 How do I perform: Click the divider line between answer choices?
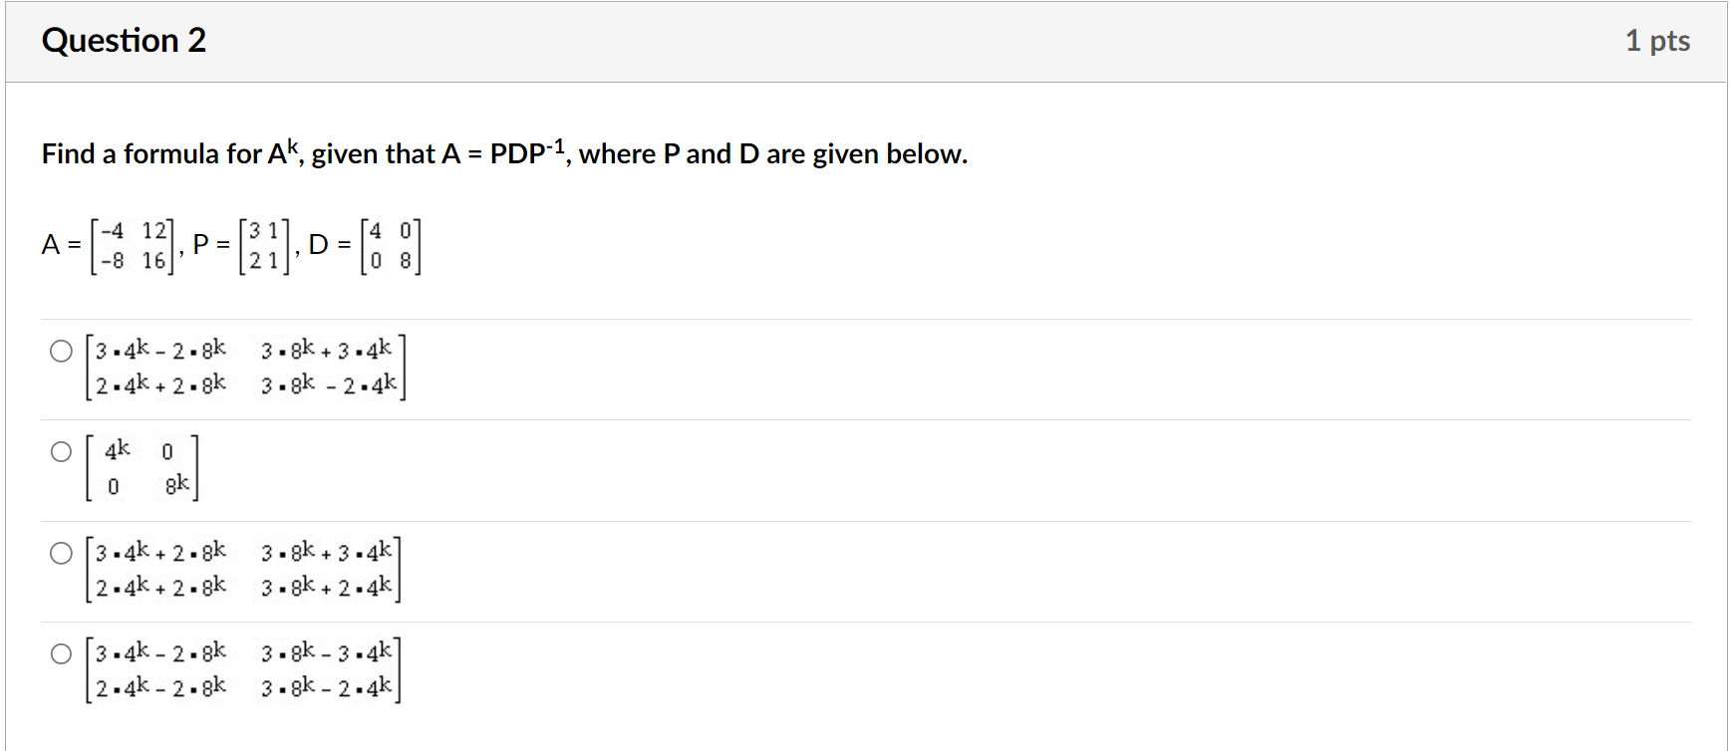tap(867, 518)
